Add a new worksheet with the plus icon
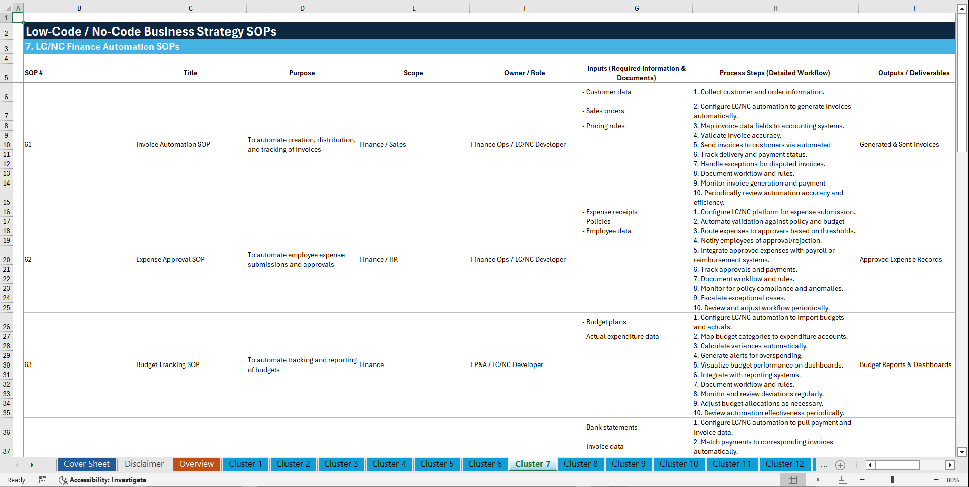The image size is (969, 487). (840, 465)
